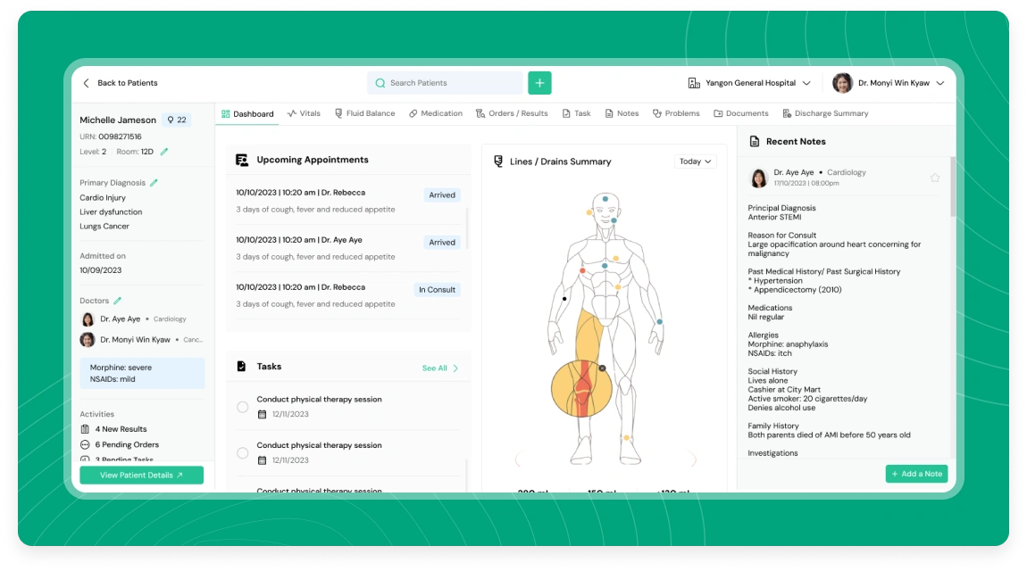1027x571 pixels.
Task: Click the yellow marker on figure's lower leg
Action: [x=626, y=437]
